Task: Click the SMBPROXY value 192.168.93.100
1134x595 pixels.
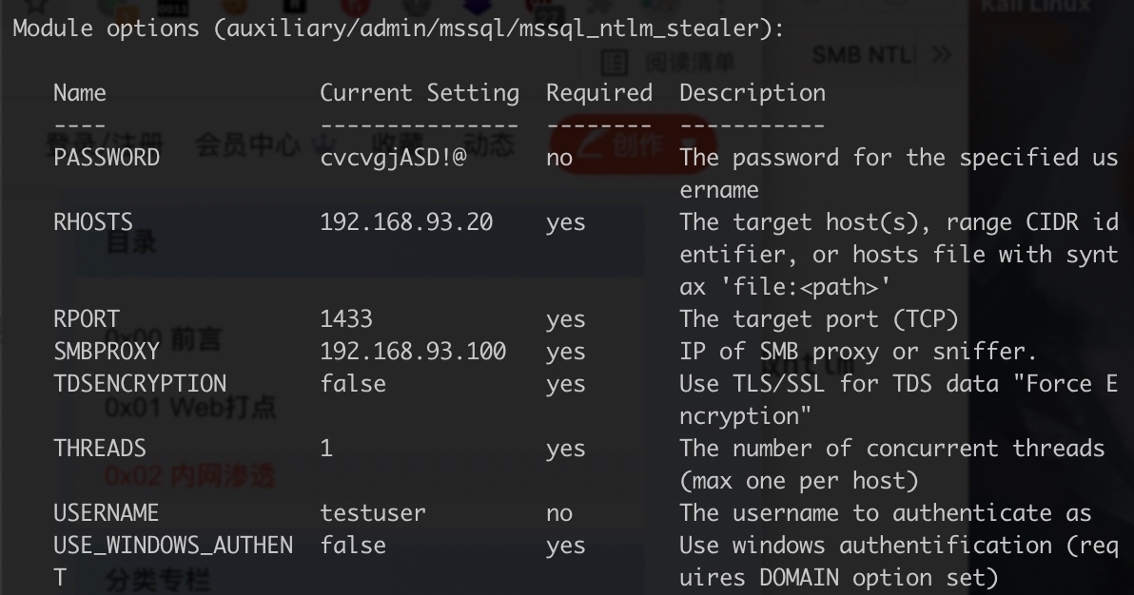Action: (413, 352)
